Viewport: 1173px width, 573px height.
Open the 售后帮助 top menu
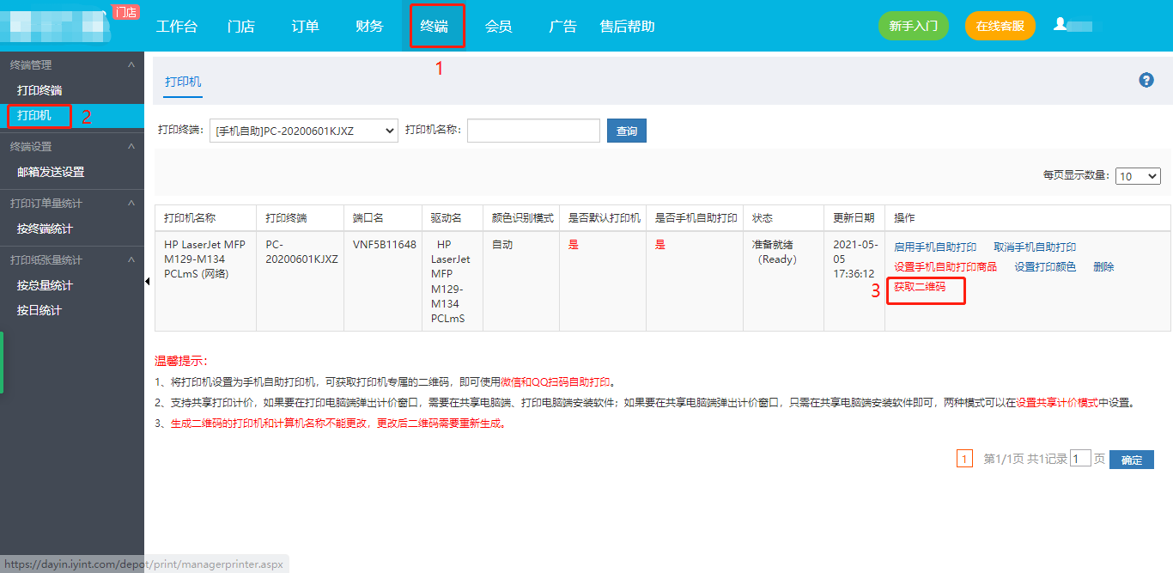[x=628, y=27]
